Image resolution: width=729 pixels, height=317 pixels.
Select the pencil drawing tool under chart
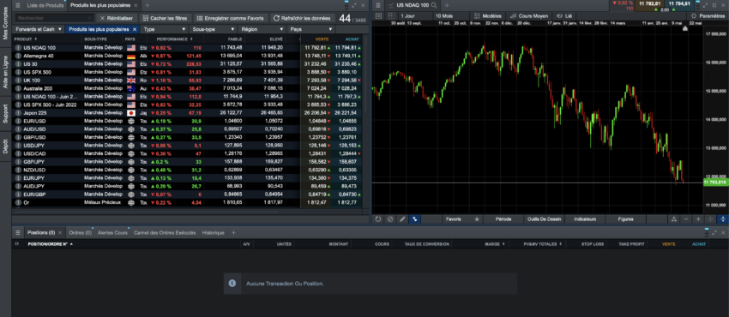click(402, 219)
